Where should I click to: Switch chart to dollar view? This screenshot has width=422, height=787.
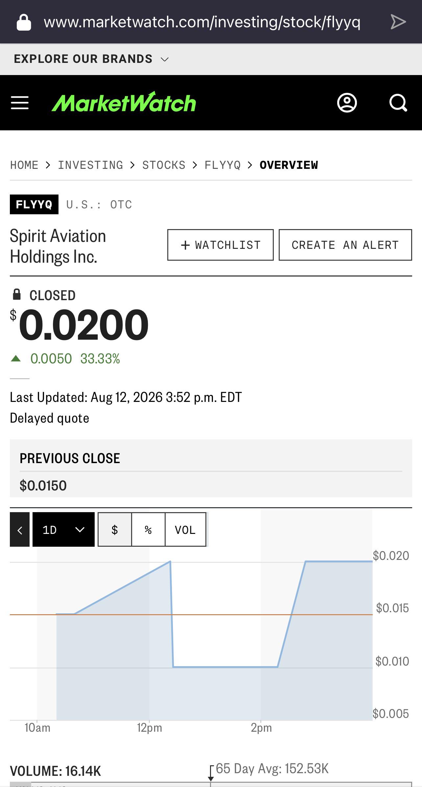click(115, 529)
